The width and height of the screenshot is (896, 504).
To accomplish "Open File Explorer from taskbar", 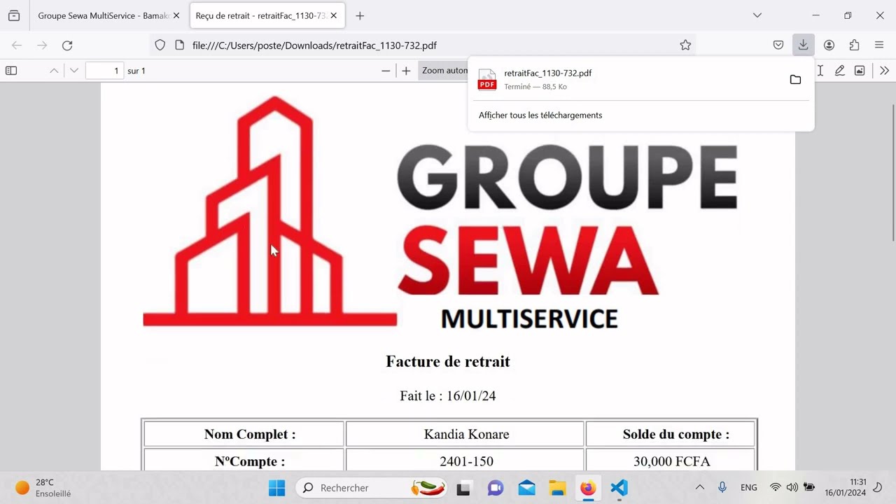I will pyautogui.click(x=557, y=488).
